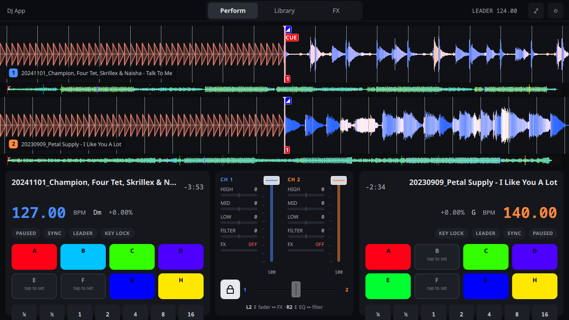
Task: Click CH 1 FX OFF toggle
Action: (x=252, y=244)
